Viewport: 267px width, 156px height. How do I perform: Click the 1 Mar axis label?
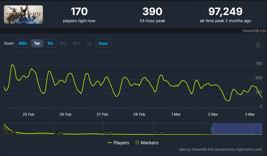pos(176,115)
